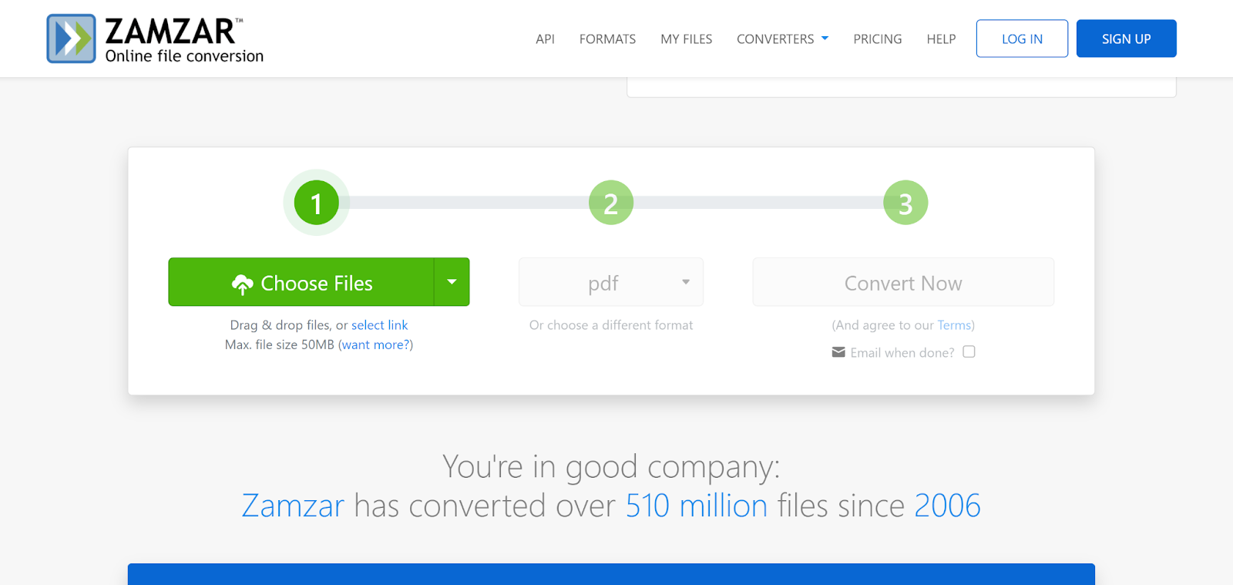Click 'Or choose a different format' text
1233x585 pixels.
click(x=611, y=325)
